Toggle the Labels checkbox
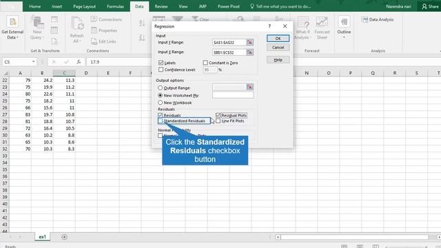 tap(161, 63)
